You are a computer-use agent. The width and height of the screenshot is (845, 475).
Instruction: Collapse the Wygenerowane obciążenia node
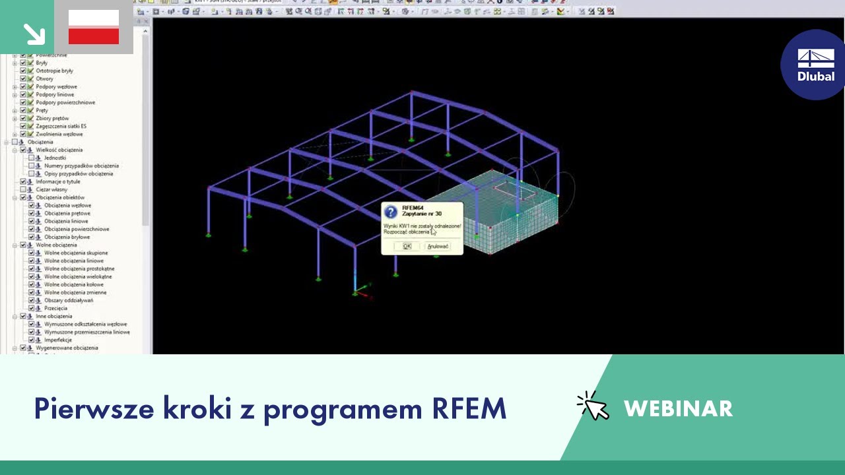pos(15,348)
